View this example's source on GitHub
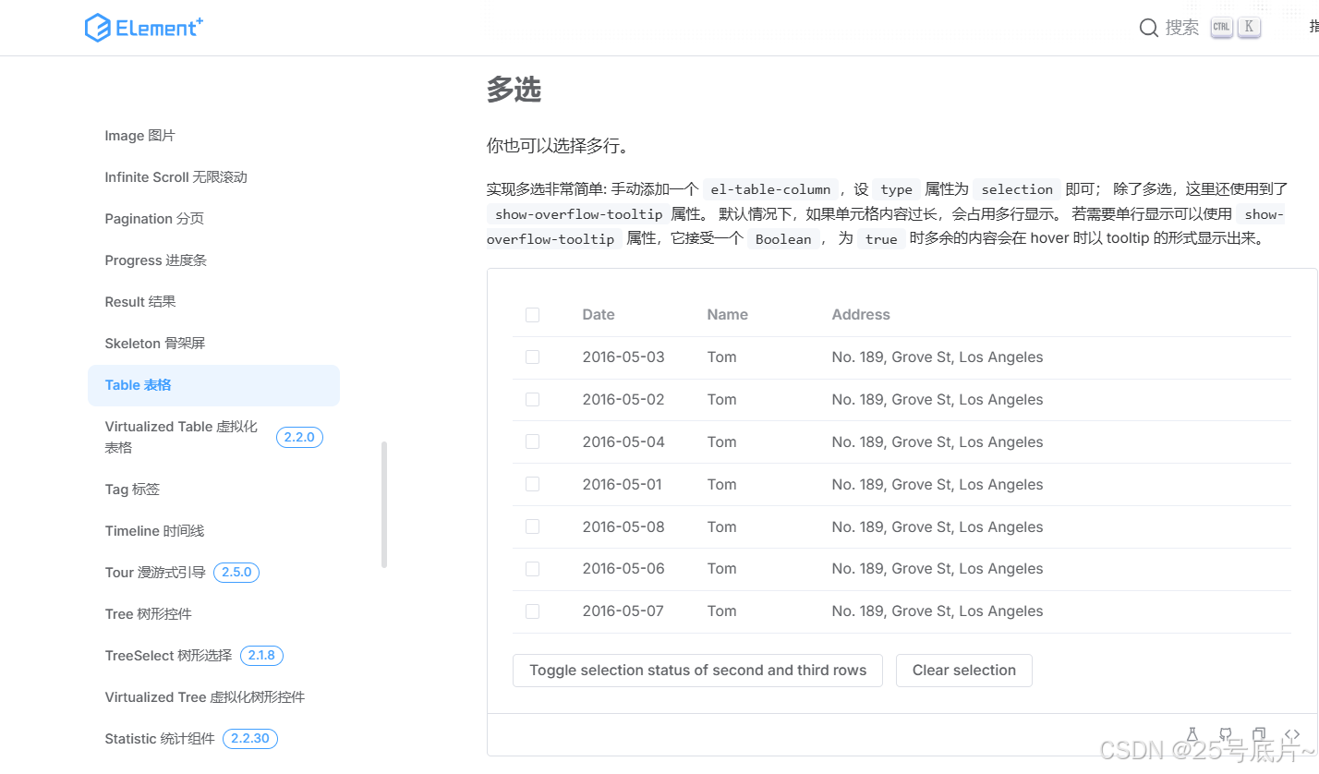This screenshot has height=774, width=1319. (1225, 734)
